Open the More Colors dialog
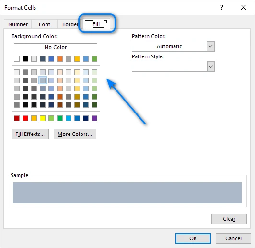The image size is (255, 248). click(x=75, y=134)
